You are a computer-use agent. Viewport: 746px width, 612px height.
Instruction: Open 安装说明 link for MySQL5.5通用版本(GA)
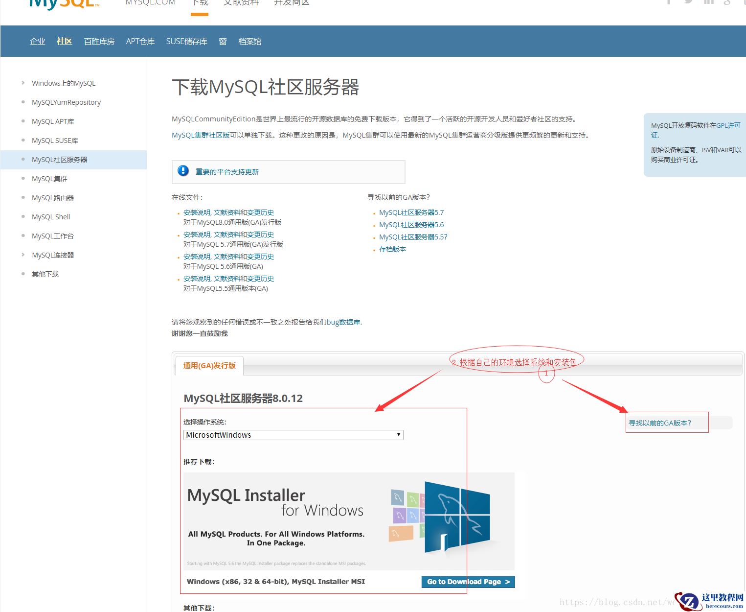[197, 279]
